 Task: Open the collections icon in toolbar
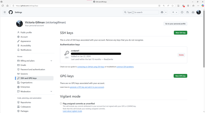click(x=178, y=6)
